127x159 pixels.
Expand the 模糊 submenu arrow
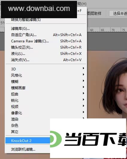point(84,81)
